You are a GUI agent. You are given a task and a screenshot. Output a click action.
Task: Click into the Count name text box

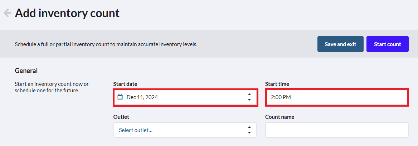337,130
